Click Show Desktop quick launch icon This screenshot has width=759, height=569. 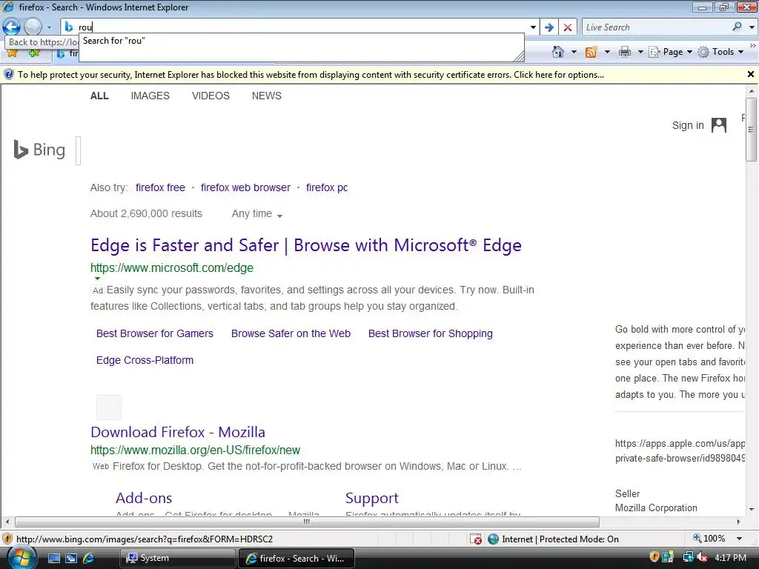[x=54, y=559]
